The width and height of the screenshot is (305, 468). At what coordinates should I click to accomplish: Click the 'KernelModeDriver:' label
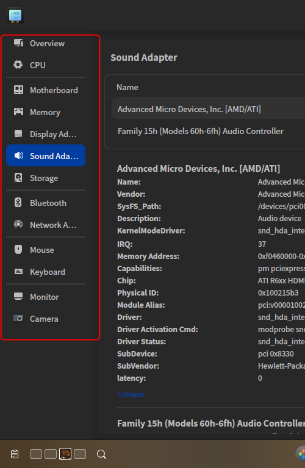(x=151, y=230)
